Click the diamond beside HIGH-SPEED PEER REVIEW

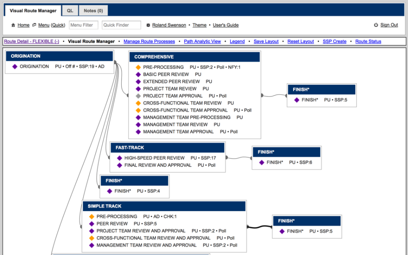coord(119,158)
